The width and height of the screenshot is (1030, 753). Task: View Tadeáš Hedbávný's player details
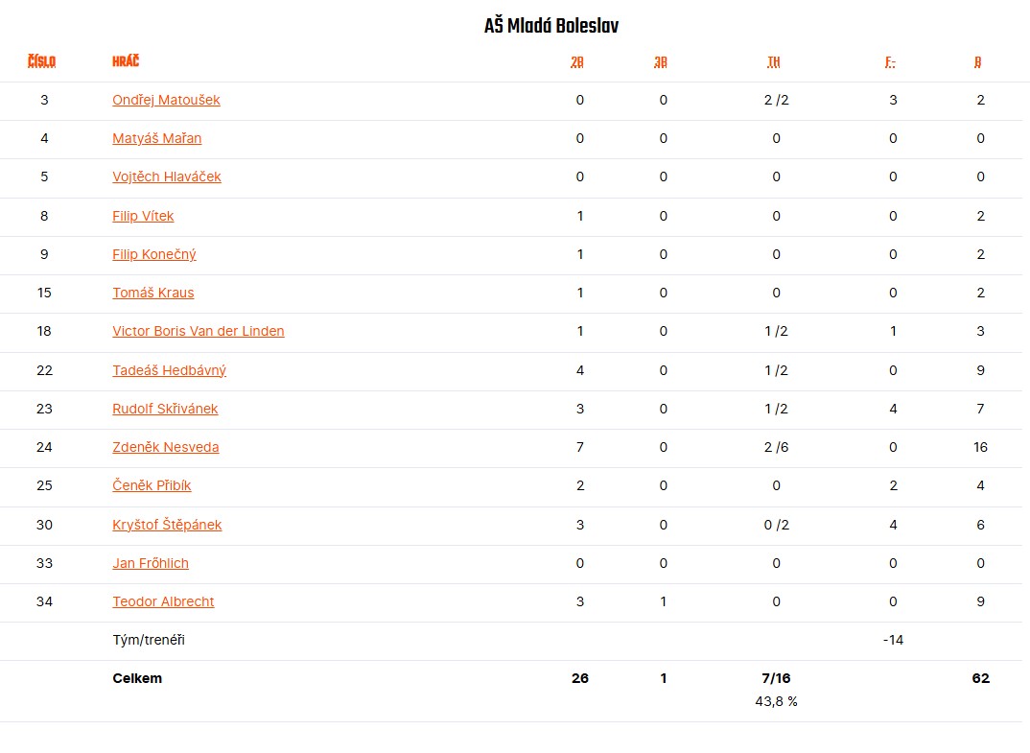(x=169, y=370)
